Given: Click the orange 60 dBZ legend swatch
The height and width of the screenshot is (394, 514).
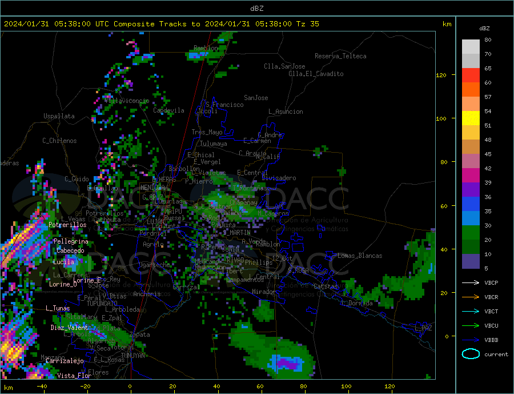Looking at the screenshot, I should click(x=471, y=90).
